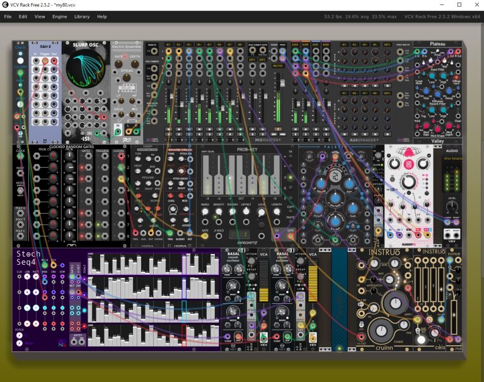Open Audio module device selection display
Viewport: 484px width, 382px height.
point(452,158)
